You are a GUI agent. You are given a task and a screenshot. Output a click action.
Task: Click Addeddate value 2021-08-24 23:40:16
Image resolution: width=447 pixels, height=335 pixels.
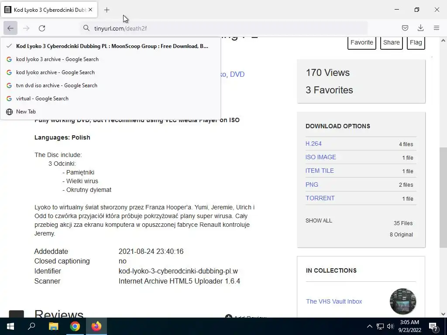[151, 252]
